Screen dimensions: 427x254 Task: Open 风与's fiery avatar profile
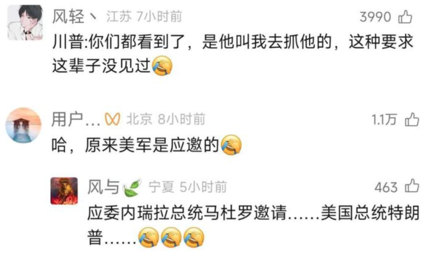click(64, 190)
